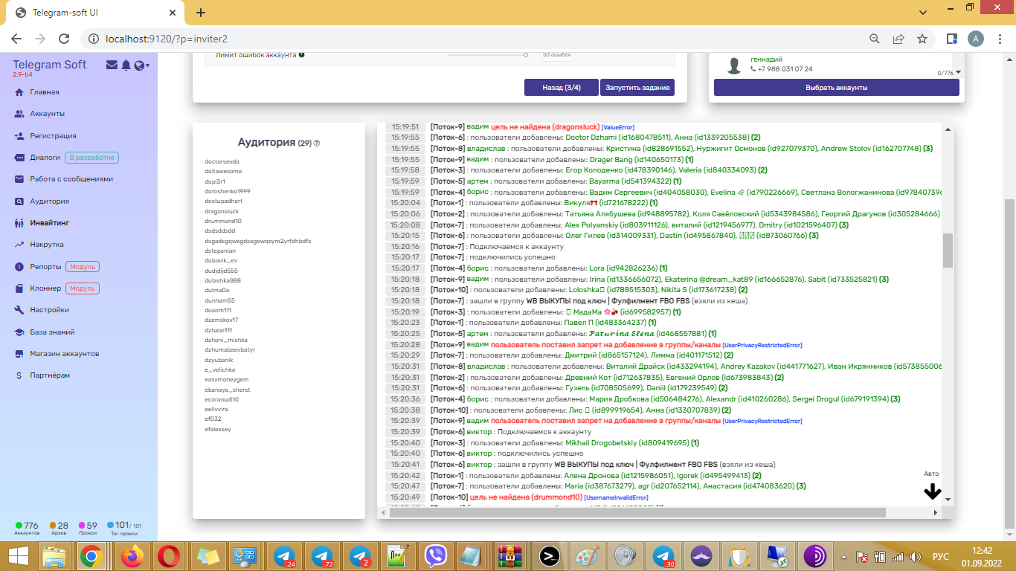Open the Аккаунты menu item

pyautogui.click(x=47, y=114)
